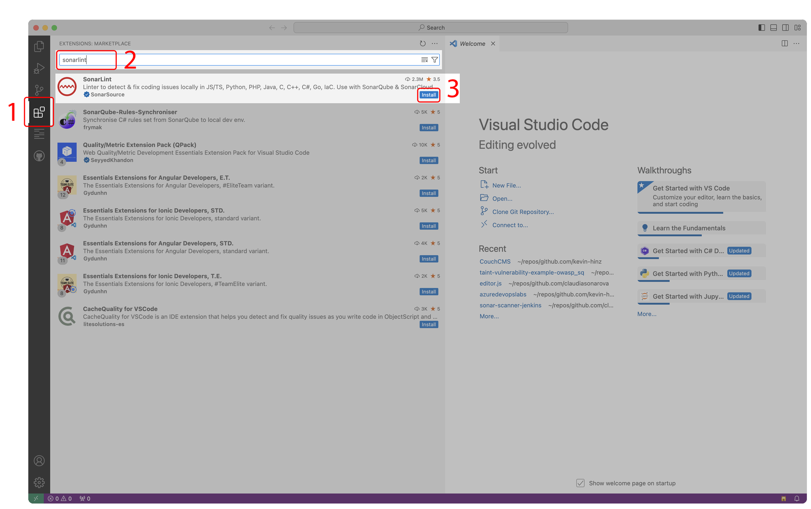Clear extensions search results

[424, 60]
